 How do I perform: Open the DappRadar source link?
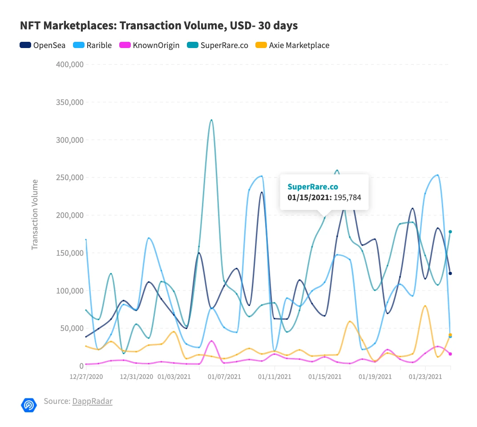pos(92,401)
